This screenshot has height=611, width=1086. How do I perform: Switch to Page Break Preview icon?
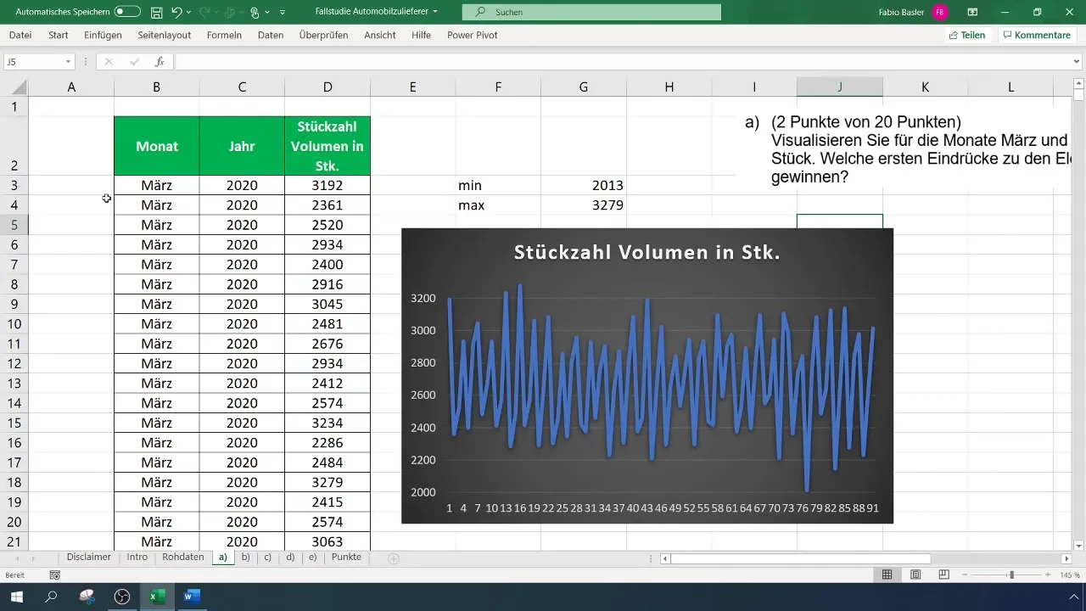click(x=943, y=575)
